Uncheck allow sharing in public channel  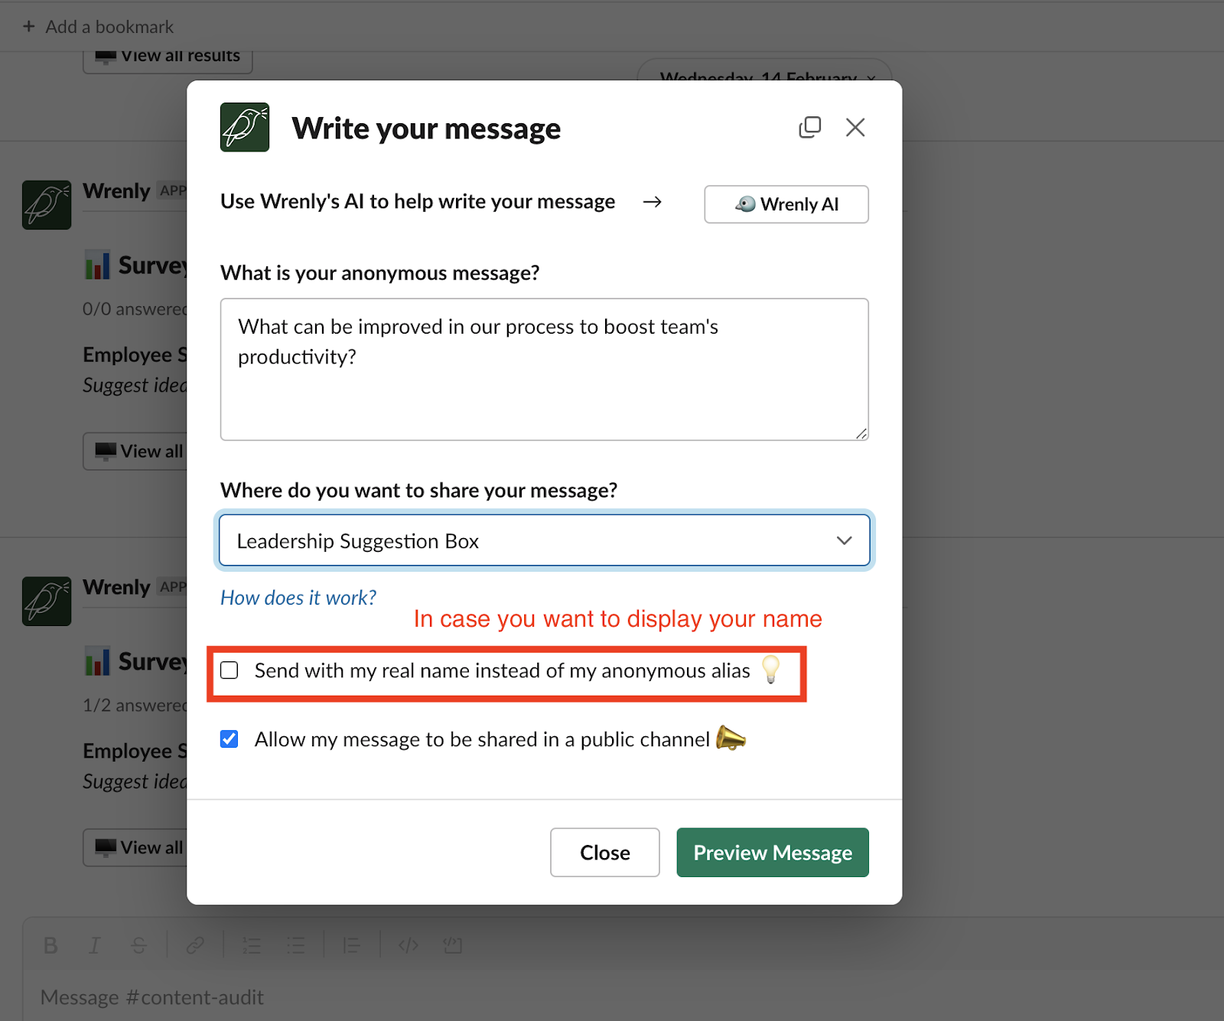point(229,739)
